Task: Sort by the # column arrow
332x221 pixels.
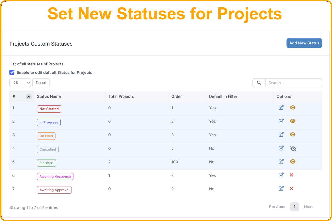Action: pyautogui.click(x=29, y=97)
